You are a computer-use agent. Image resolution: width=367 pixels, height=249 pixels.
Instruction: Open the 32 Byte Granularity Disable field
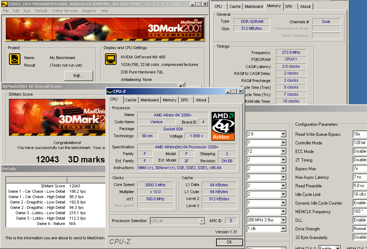(360, 237)
